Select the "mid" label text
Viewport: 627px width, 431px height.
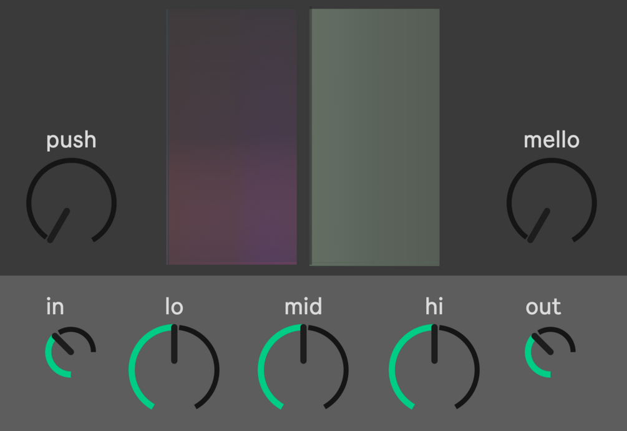(x=303, y=307)
